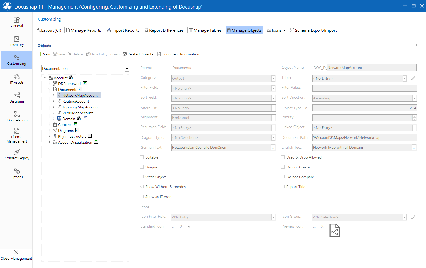Clear the Standard Icon X button
This screenshot has height=268, width=426.
(181, 226)
